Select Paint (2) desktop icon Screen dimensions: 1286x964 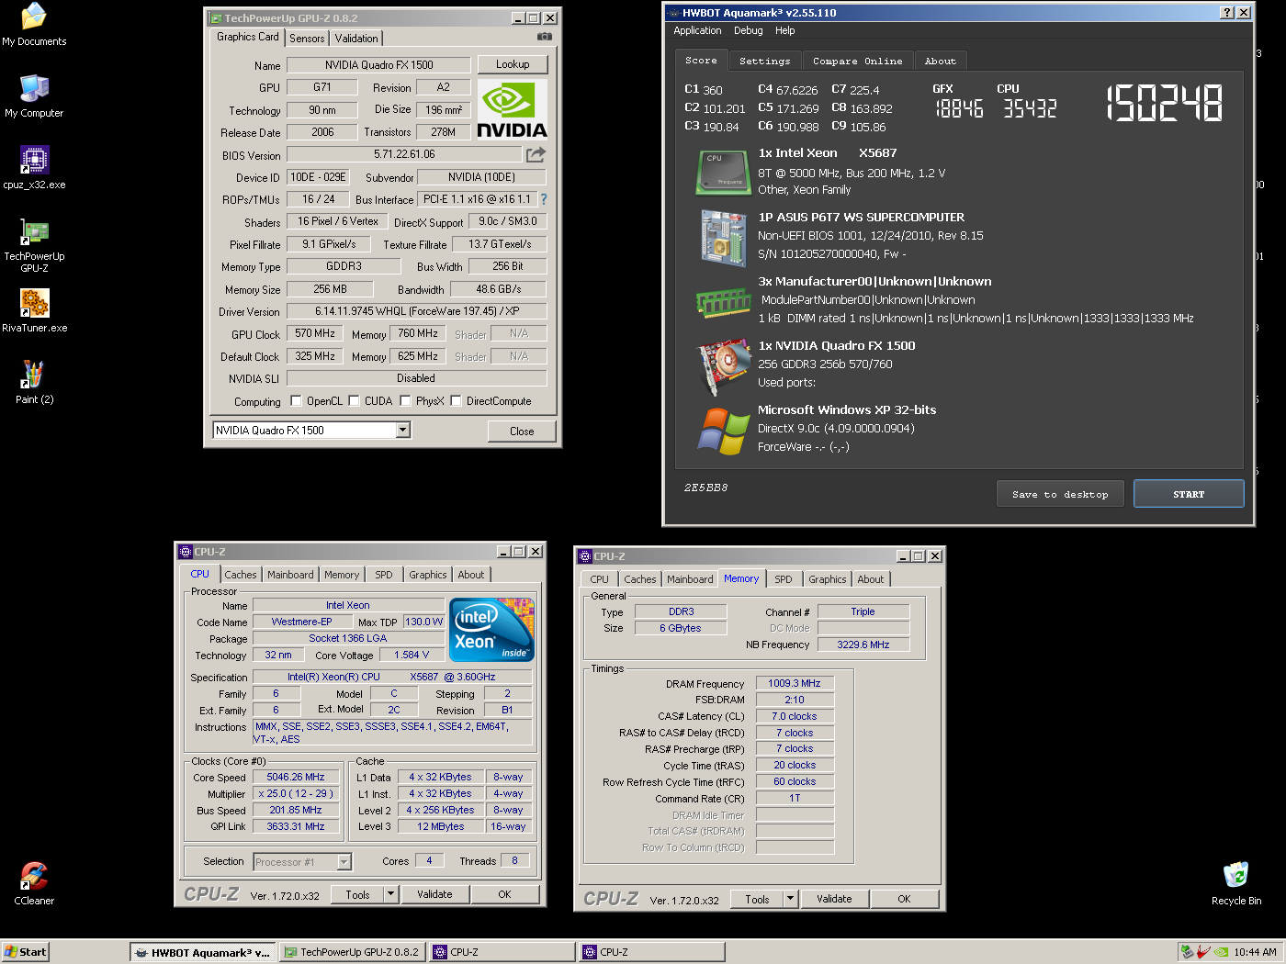34,383
